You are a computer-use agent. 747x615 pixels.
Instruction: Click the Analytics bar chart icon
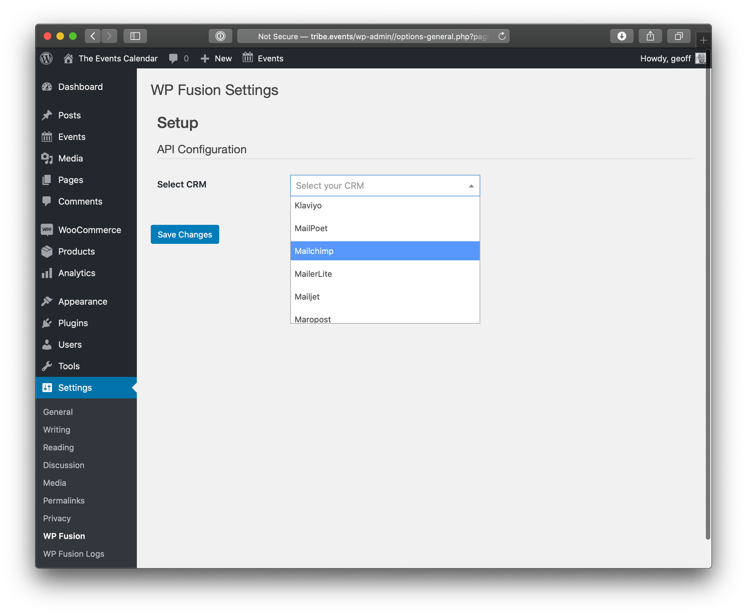pyautogui.click(x=47, y=273)
